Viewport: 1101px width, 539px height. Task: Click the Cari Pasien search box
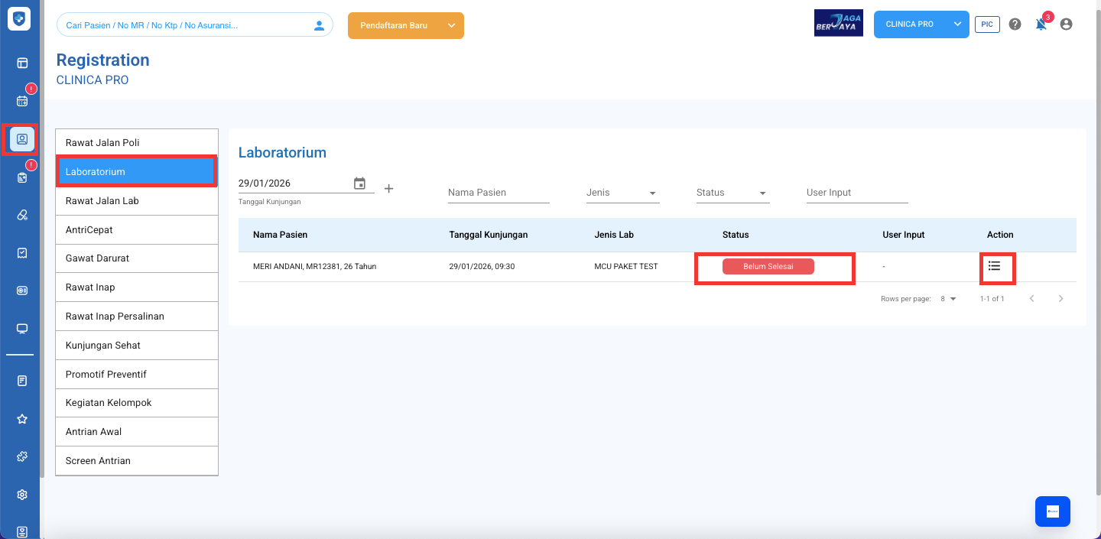click(x=187, y=25)
